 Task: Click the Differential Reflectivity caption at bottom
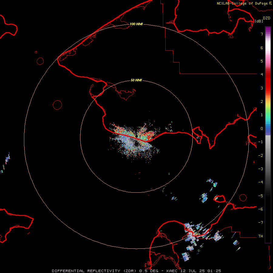(136, 271)
